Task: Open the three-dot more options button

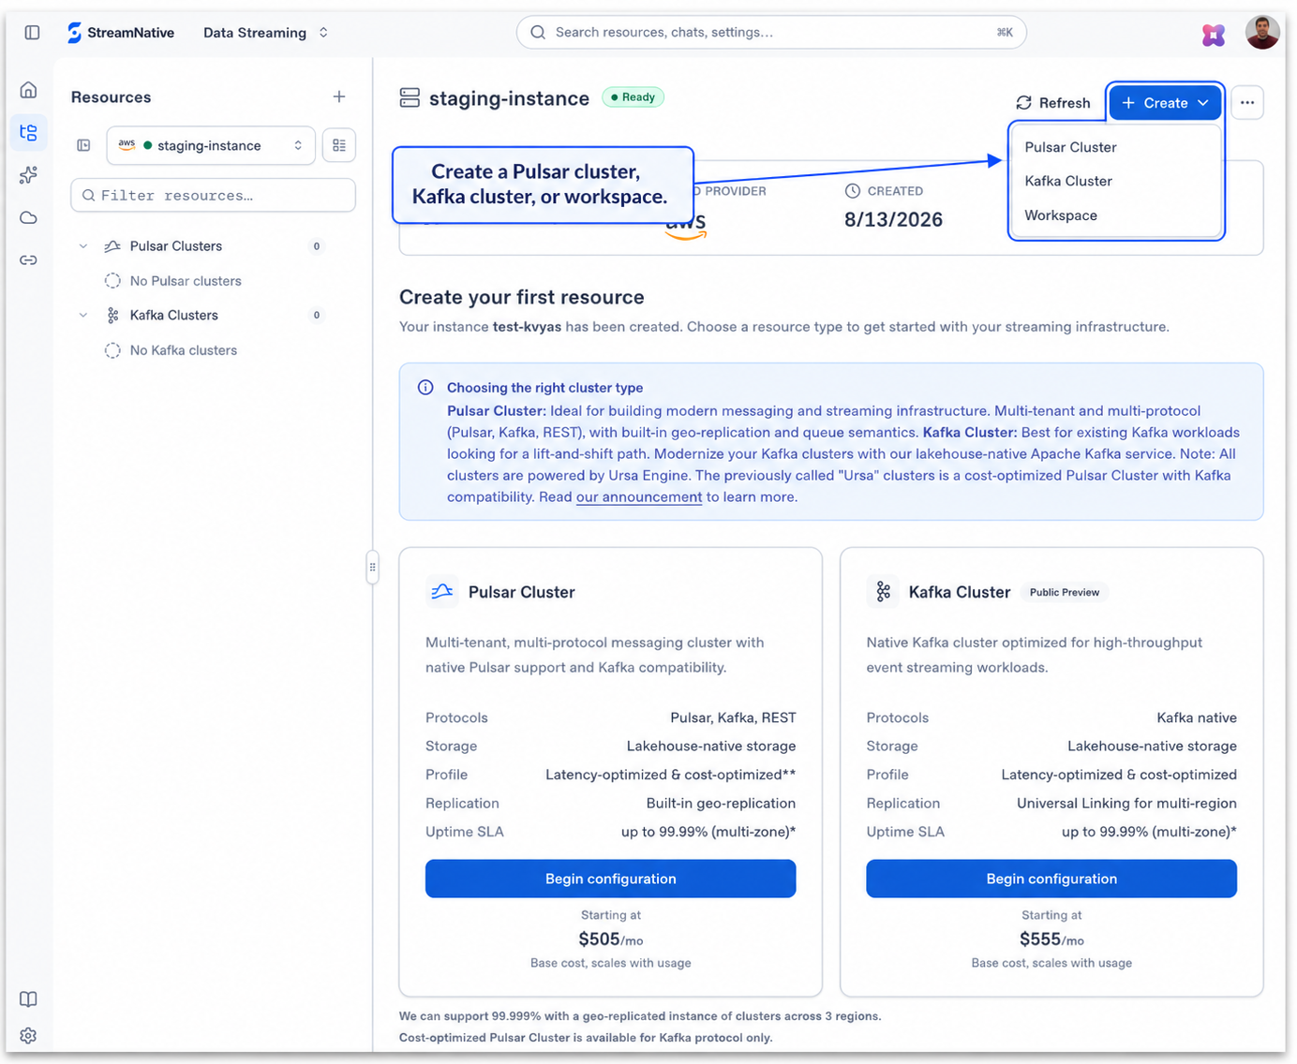Action: tap(1247, 103)
